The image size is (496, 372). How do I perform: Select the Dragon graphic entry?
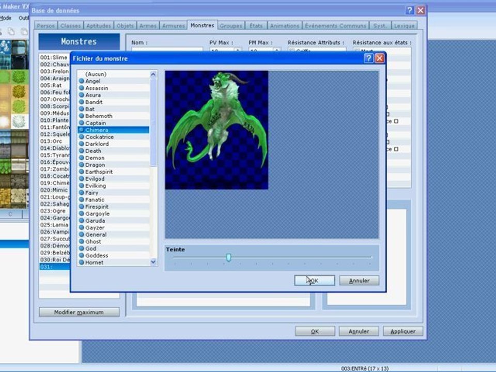(114, 165)
